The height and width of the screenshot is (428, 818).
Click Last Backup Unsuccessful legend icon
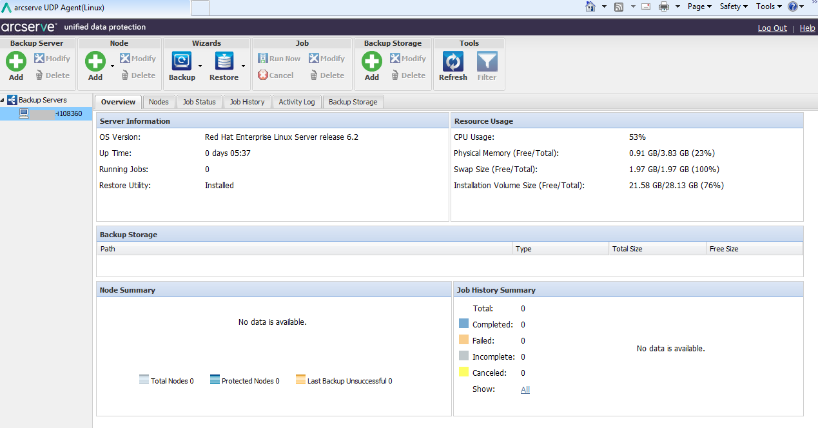[301, 380]
